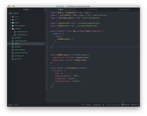Click the App.js filename in status bar
Viewport: 147px width, 116px height.
coord(10,105)
